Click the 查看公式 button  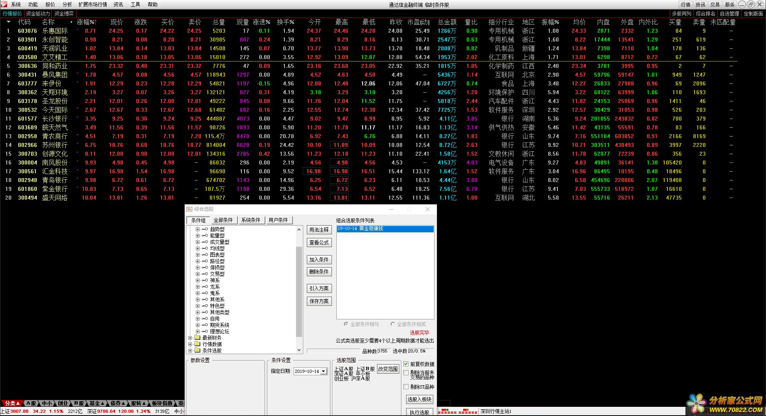[x=319, y=243]
